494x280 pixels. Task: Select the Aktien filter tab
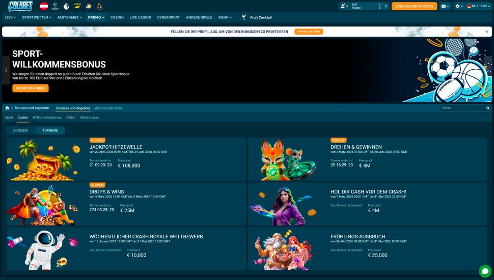(x=71, y=118)
